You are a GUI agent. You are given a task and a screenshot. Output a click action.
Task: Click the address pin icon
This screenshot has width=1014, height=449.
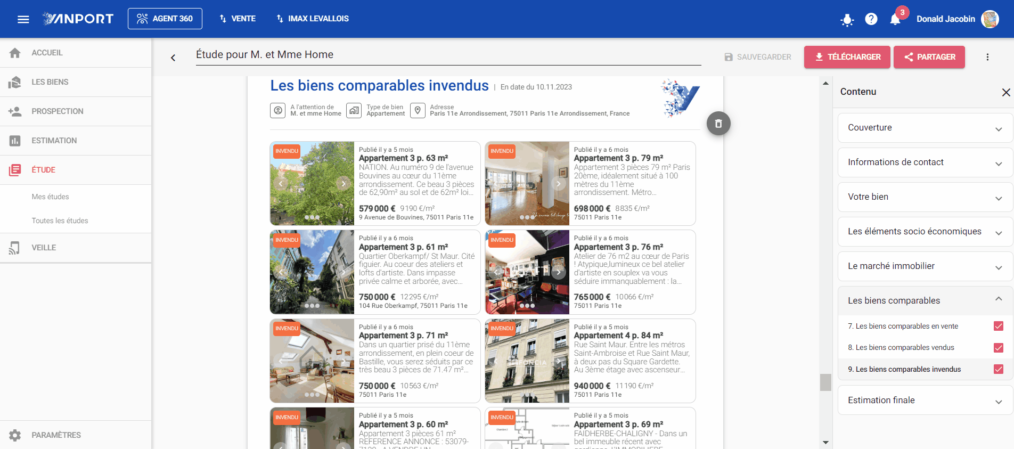[418, 110]
